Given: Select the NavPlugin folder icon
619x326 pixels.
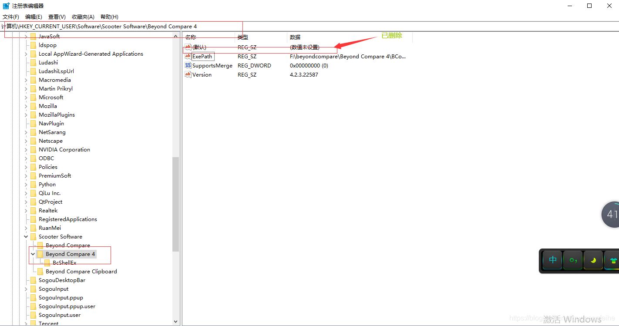Looking at the screenshot, I should click(x=34, y=124).
